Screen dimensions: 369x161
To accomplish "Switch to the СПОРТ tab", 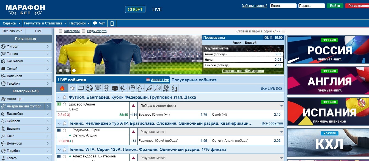I will coord(135,9).
